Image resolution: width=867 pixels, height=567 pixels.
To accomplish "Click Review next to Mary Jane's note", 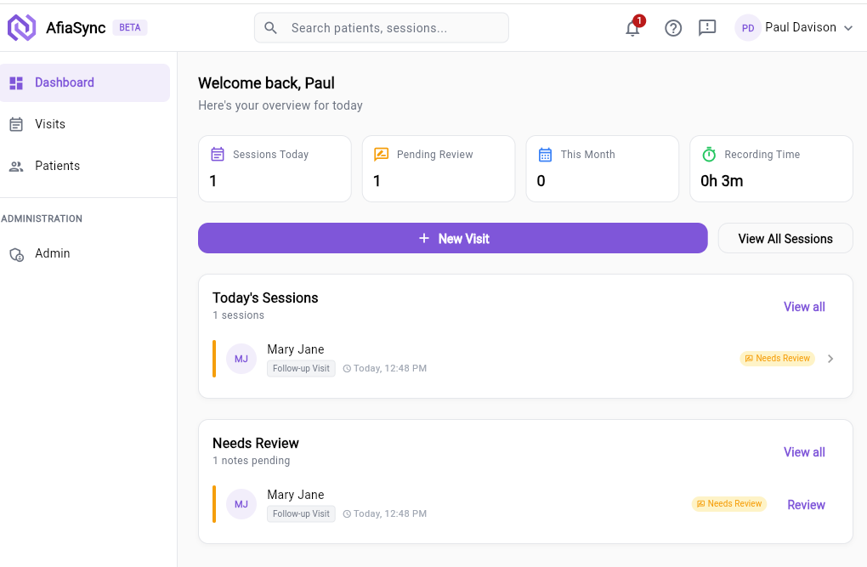I will point(805,504).
